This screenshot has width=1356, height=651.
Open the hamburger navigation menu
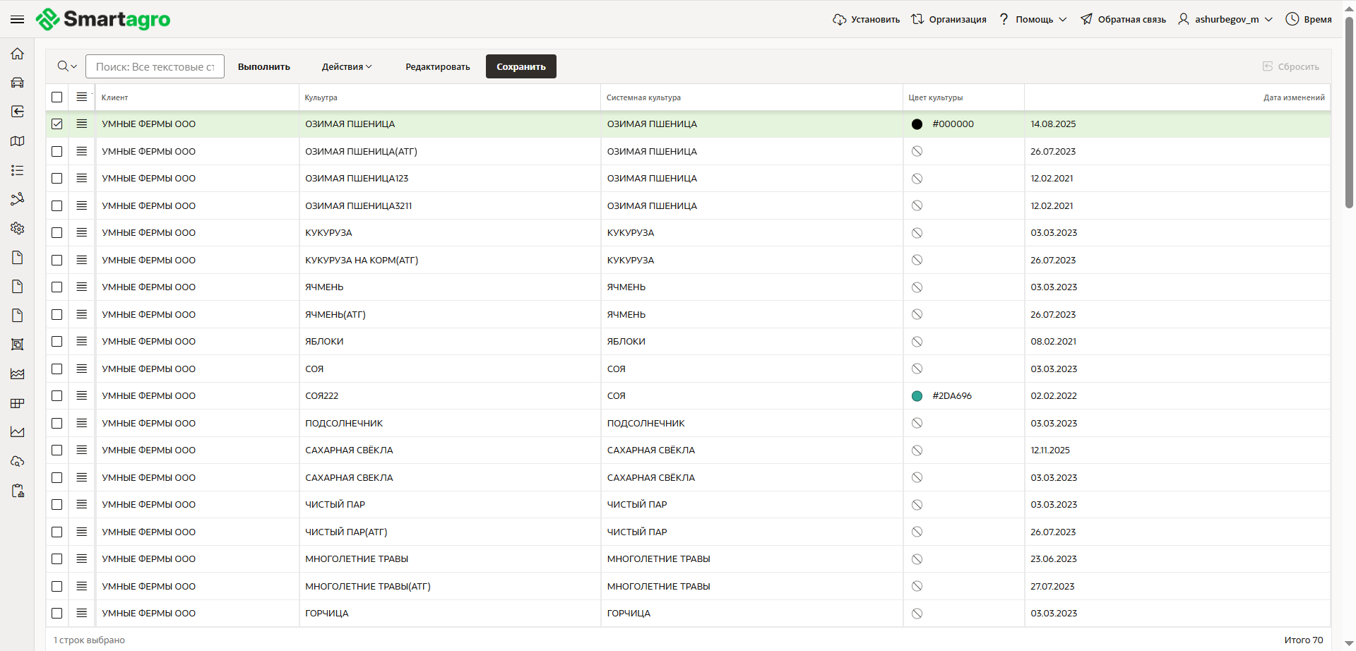click(17, 19)
